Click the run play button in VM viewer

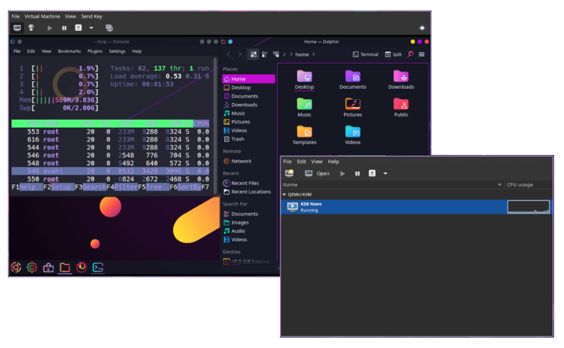click(50, 28)
